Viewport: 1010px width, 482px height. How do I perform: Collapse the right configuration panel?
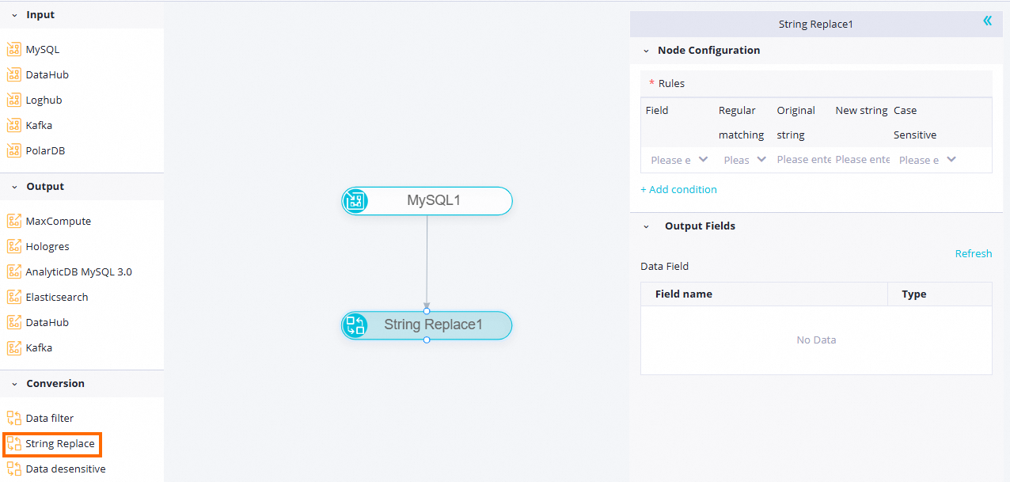click(x=987, y=21)
